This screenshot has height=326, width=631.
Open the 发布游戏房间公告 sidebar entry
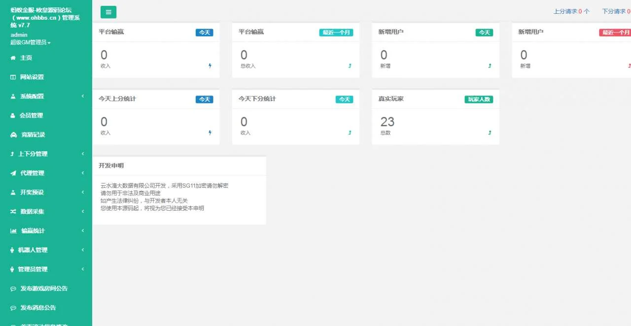44,289
